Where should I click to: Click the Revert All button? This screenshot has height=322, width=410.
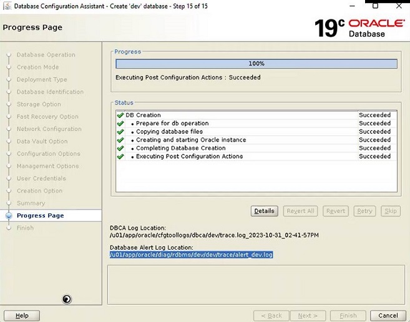(300, 211)
